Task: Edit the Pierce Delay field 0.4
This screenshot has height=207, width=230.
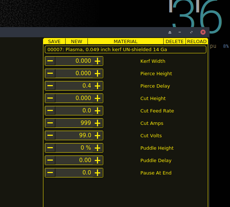Action: click(74, 86)
